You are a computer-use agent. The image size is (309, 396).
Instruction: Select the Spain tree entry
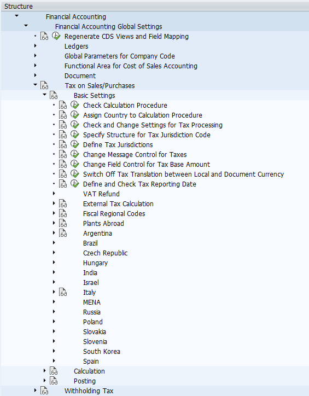click(x=91, y=362)
